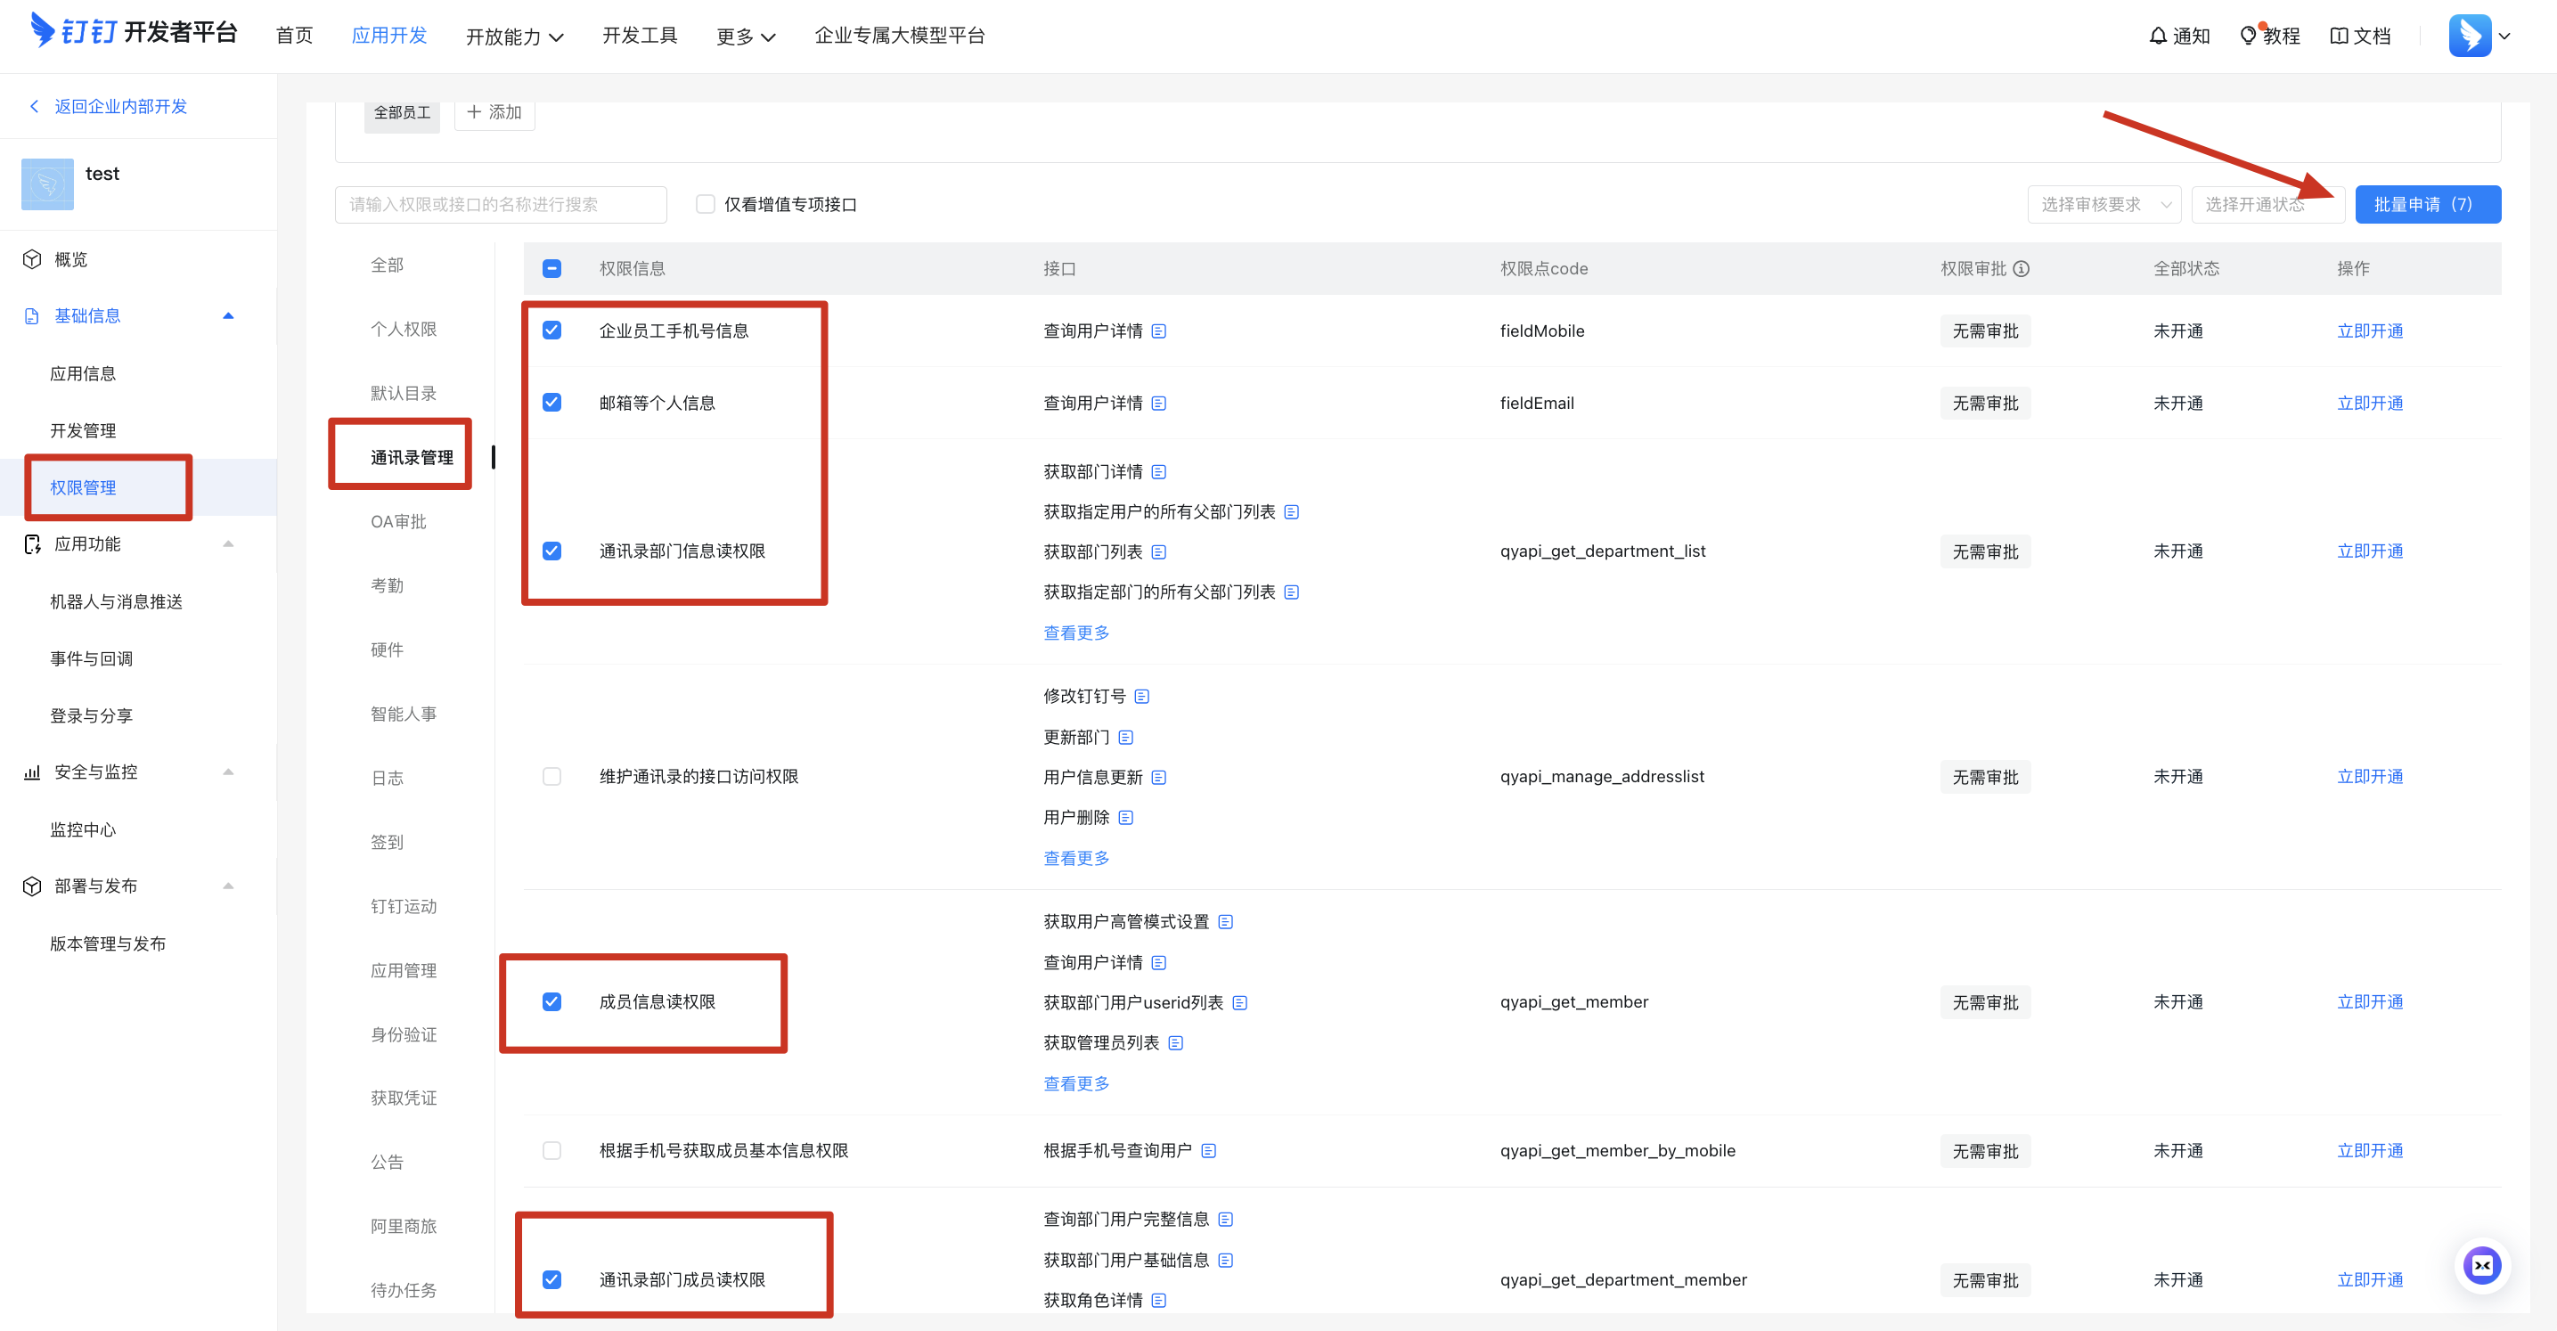Click the notification bell icon
Image resolution: width=2557 pixels, height=1331 pixels.
(x=2157, y=36)
